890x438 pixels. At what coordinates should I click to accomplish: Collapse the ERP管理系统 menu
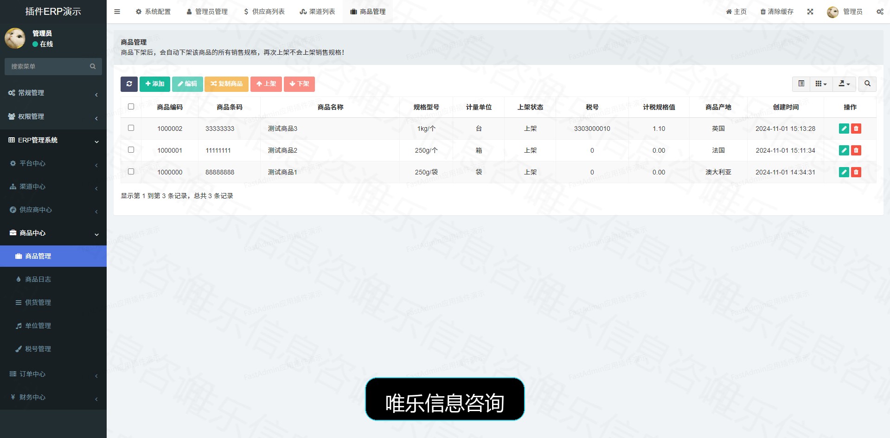53,140
